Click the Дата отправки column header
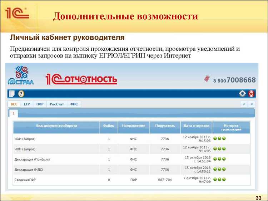 pos(197,127)
